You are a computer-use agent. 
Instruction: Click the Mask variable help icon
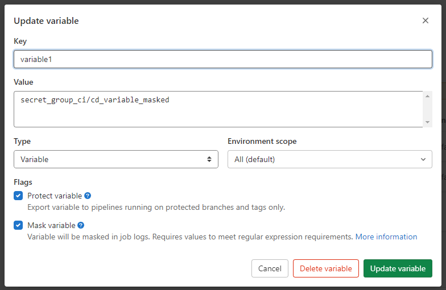(81, 225)
